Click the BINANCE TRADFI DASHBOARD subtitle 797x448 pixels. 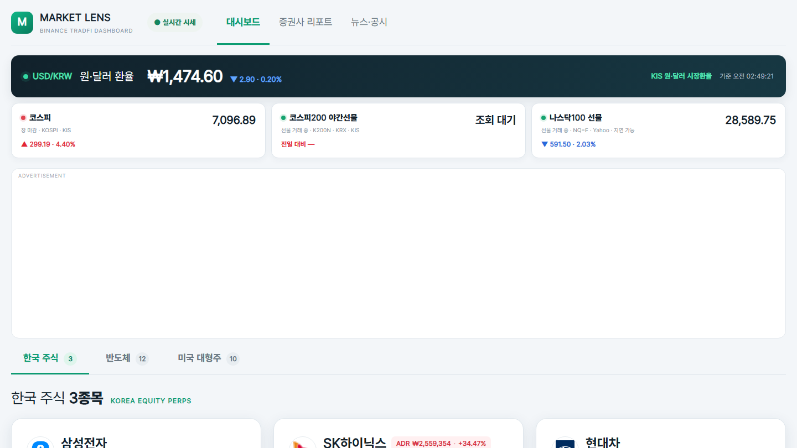86,31
